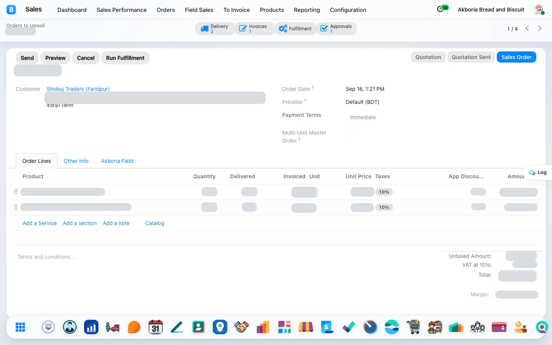Screen dimensions: 552x345
Task: Go to the next record arrow
Action: click(540, 28)
